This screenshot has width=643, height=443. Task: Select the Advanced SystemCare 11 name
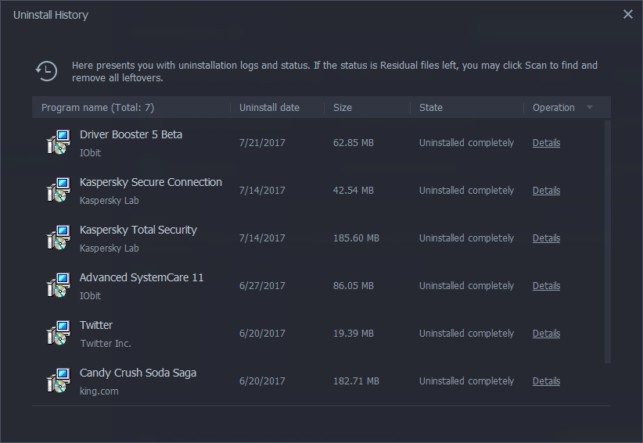coord(142,277)
